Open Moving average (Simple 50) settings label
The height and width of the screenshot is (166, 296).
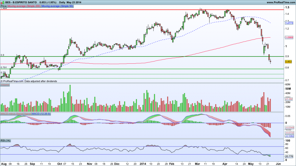(x=57, y=6)
